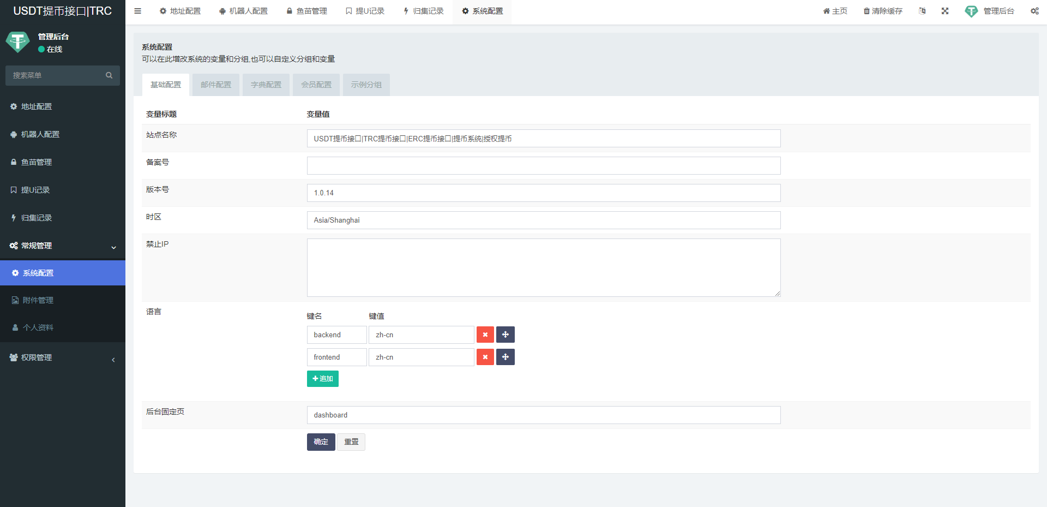Click inside the 备案号 input field
This screenshot has height=507, width=1047.
(544, 165)
